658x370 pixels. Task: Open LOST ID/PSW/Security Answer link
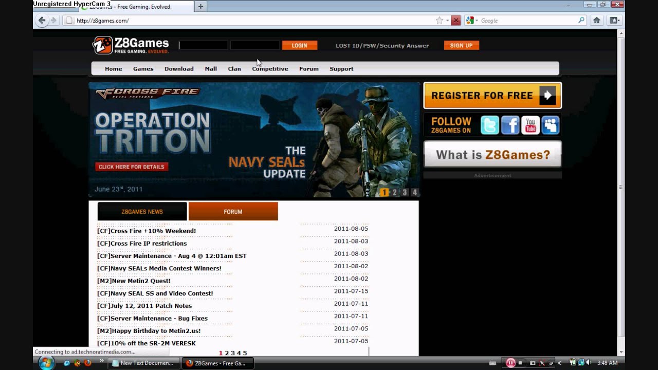[x=382, y=46]
